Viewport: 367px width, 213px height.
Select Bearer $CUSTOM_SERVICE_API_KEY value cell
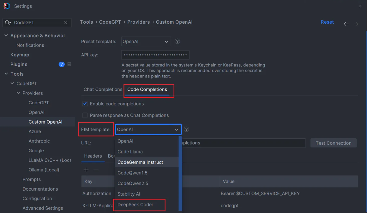[260, 193]
